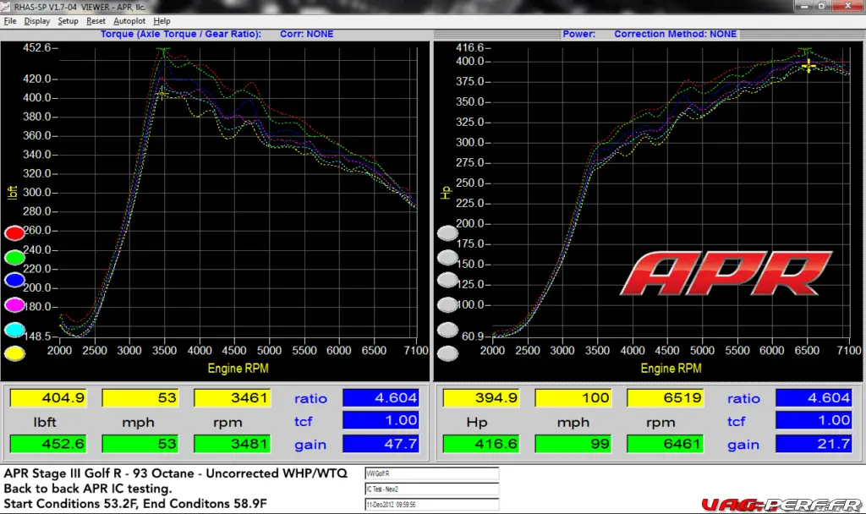Image resolution: width=866 pixels, height=514 pixels.
Task: Toggle the blue run on torque graph
Action: tap(15, 281)
